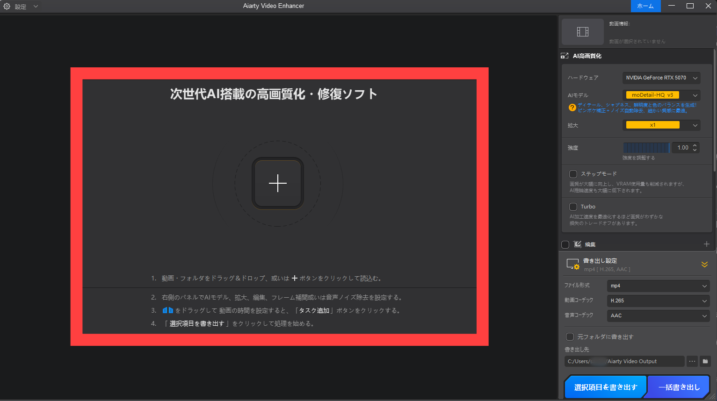
Task: Click the export destination path field
Action: (x=624, y=361)
